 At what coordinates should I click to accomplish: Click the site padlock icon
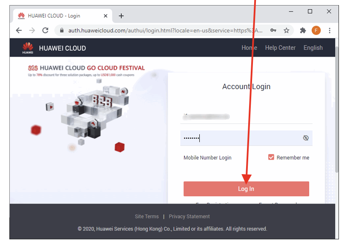click(x=62, y=31)
